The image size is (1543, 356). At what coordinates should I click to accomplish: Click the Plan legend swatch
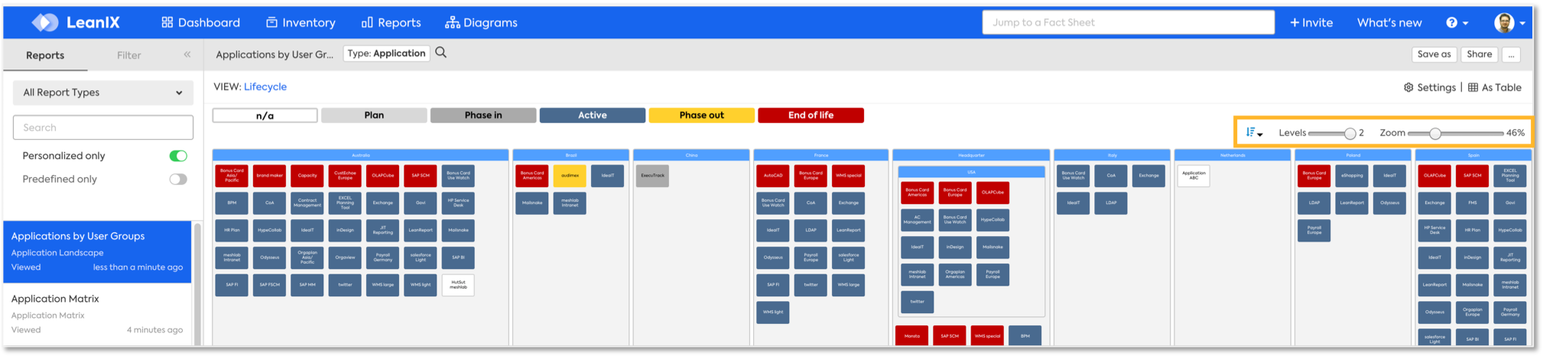pyautogui.click(x=374, y=115)
